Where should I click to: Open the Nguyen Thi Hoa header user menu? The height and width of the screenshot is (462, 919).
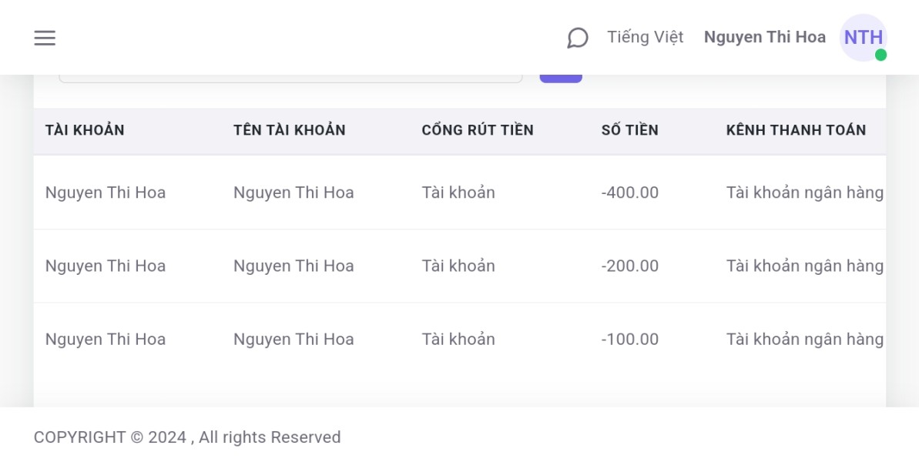click(764, 37)
